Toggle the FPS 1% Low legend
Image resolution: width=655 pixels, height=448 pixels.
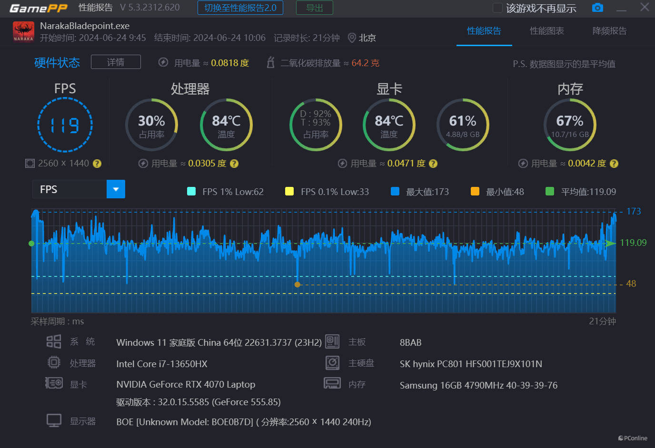191,192
